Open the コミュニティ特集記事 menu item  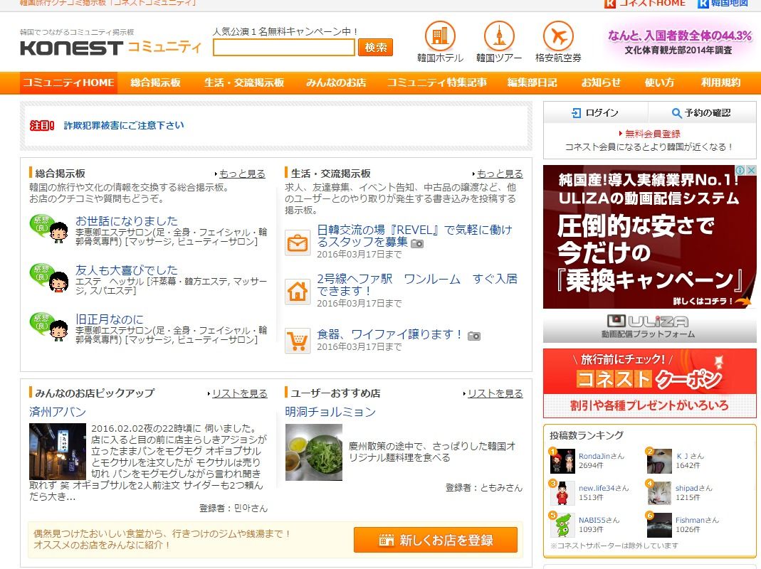(x=437, y=83)
